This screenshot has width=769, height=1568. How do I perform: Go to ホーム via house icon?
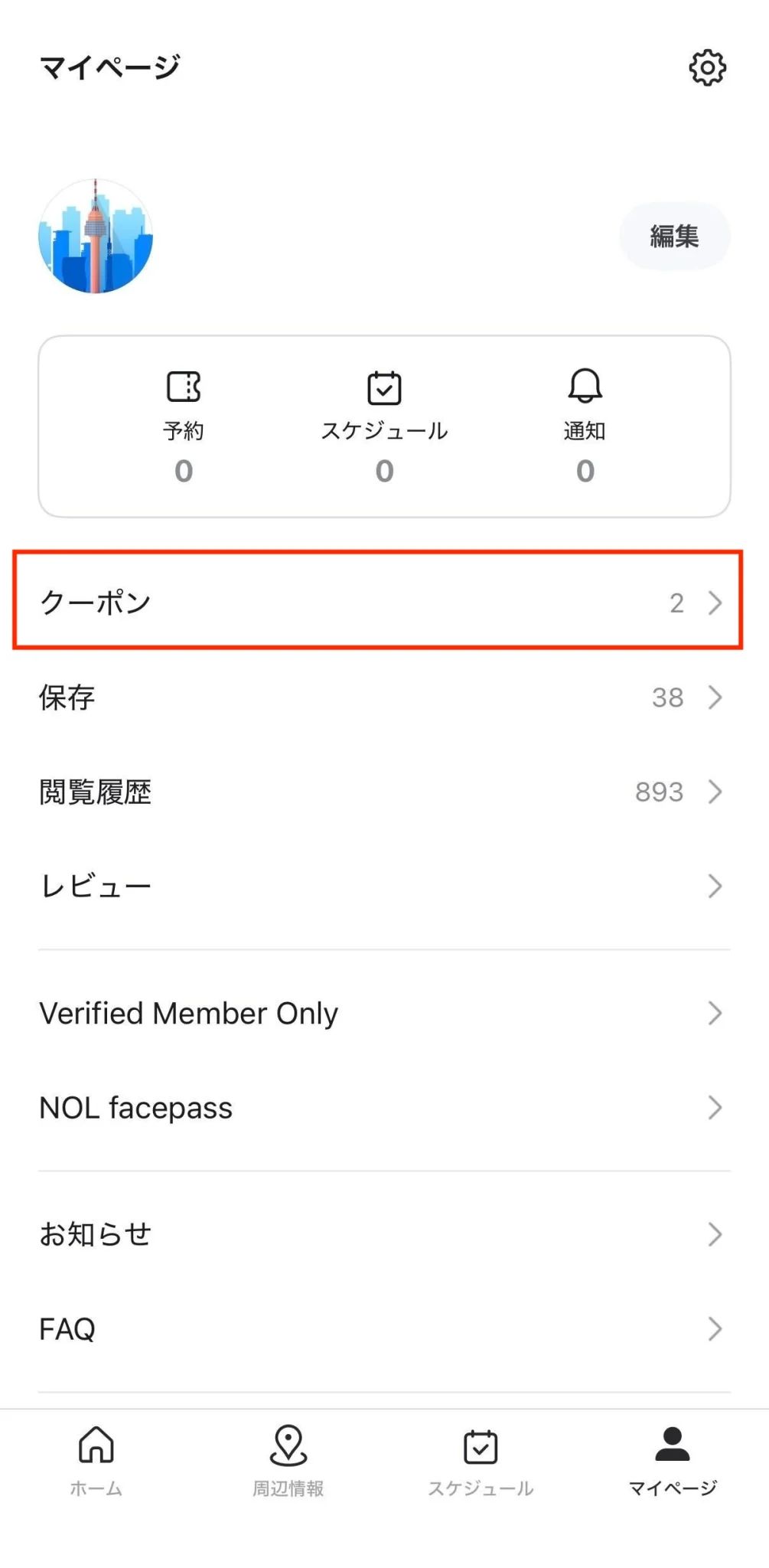tap(96, 1445)
